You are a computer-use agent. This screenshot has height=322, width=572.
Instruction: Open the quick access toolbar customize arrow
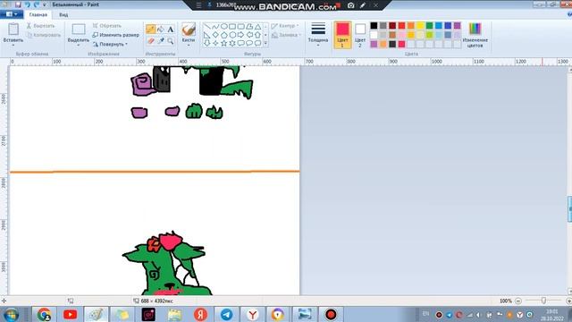point(45,4)
